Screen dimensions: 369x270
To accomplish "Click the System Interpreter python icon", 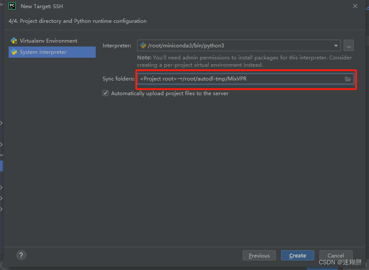I will [14, 52].
